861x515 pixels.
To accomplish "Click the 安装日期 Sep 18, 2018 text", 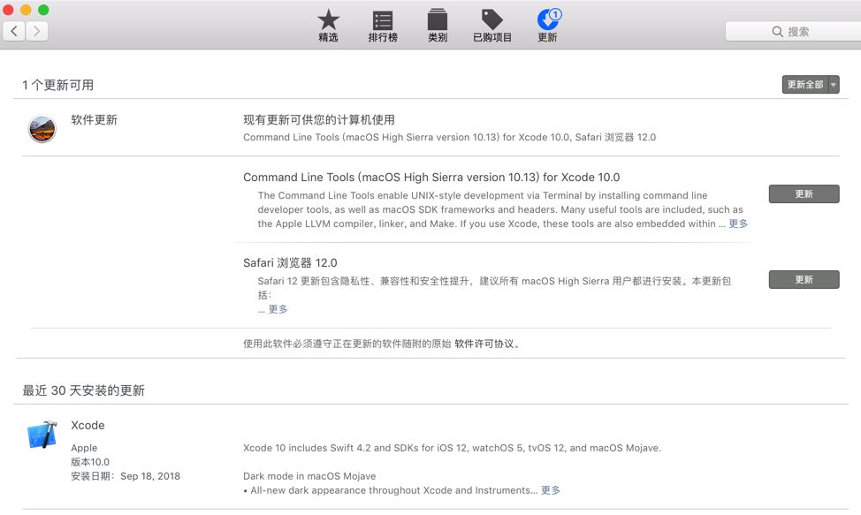I will 126,476.
